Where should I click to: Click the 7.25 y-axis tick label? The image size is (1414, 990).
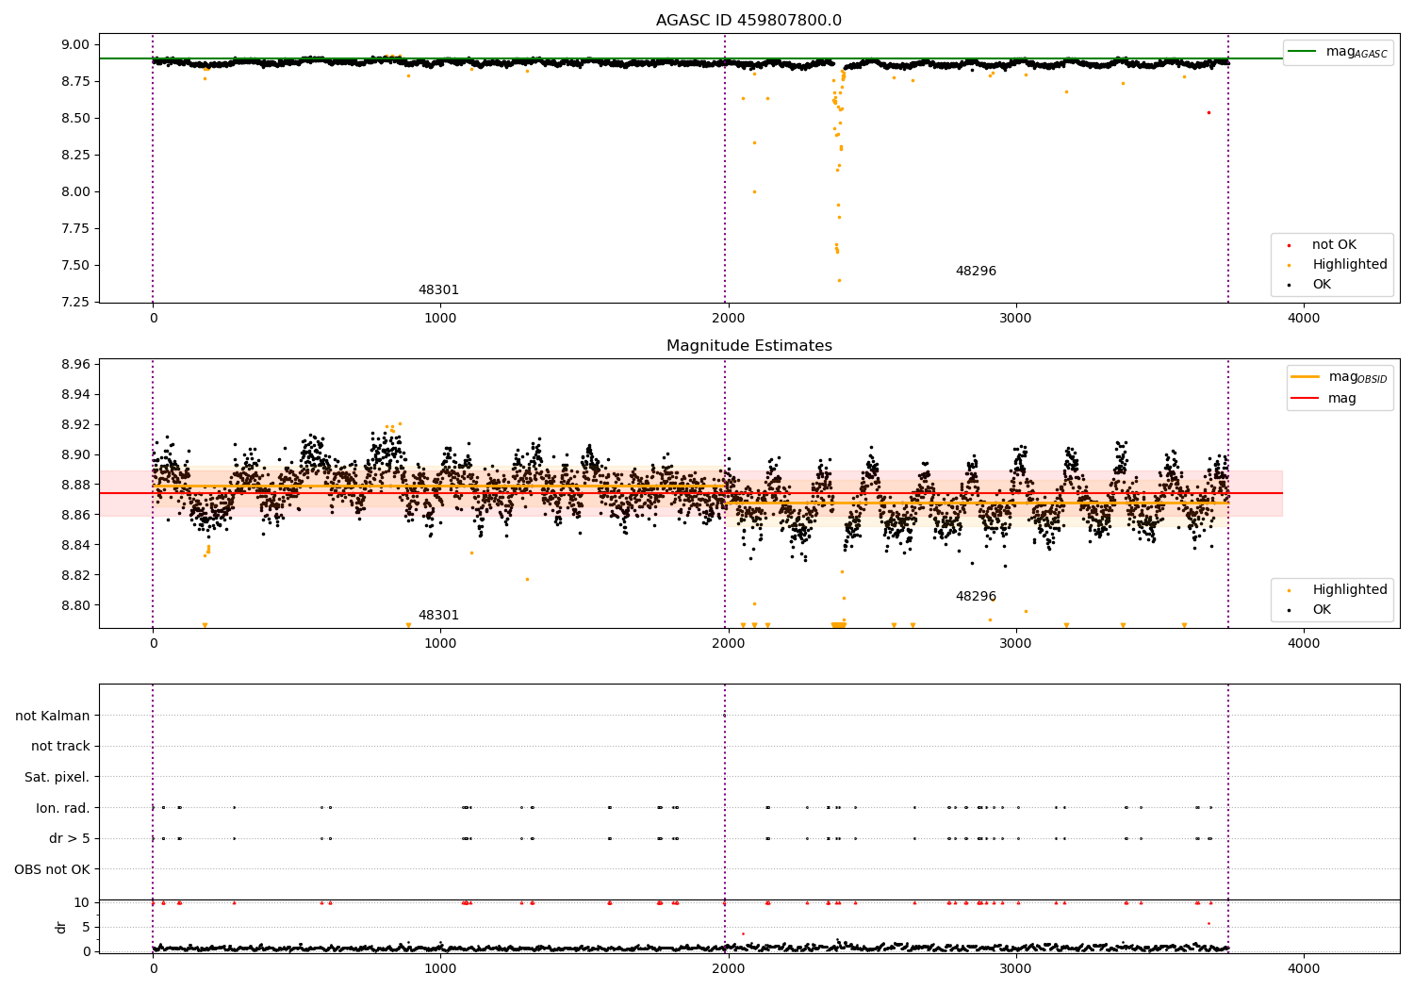pos(75,302)
